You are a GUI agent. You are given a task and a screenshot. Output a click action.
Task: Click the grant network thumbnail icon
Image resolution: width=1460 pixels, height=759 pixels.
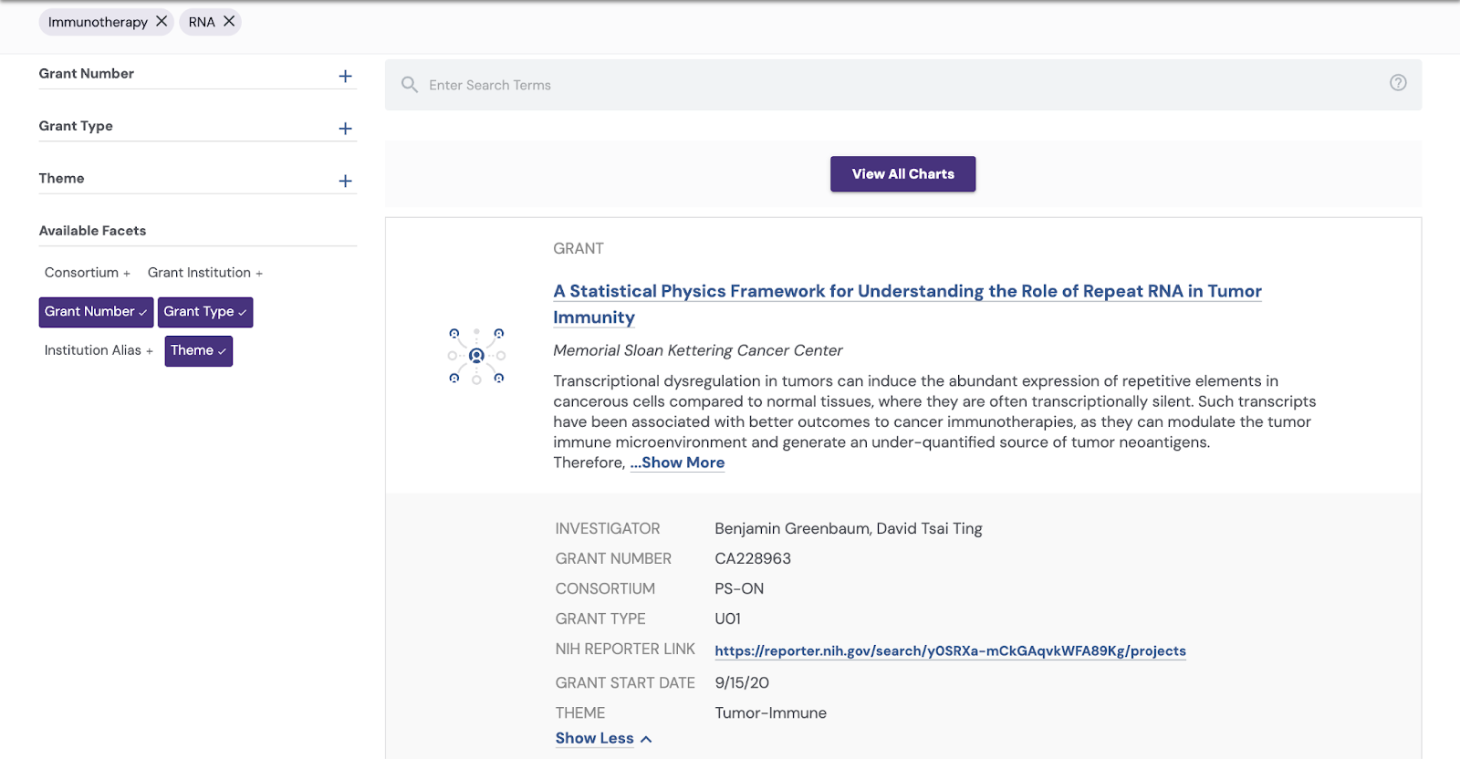click(x=476, y=356)
